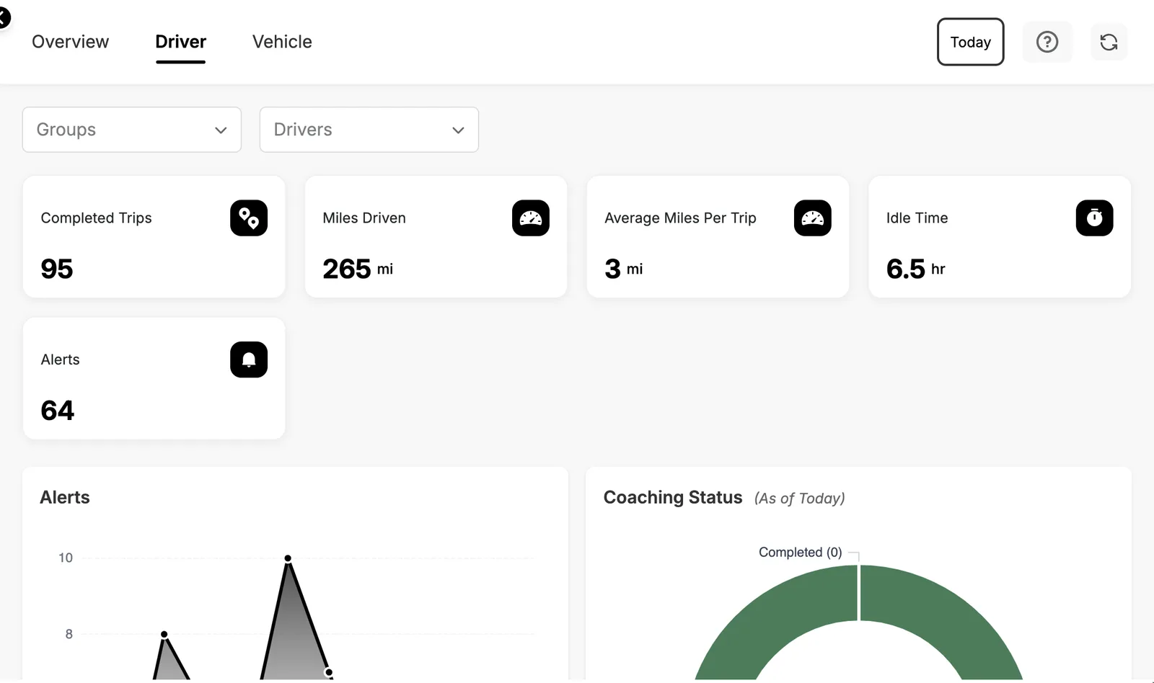Click the 265 miles driven value

point(347,269)
